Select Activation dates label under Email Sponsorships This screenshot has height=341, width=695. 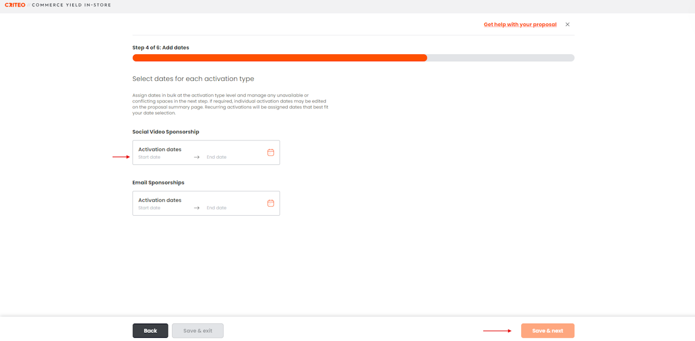(x=160, y=200)
